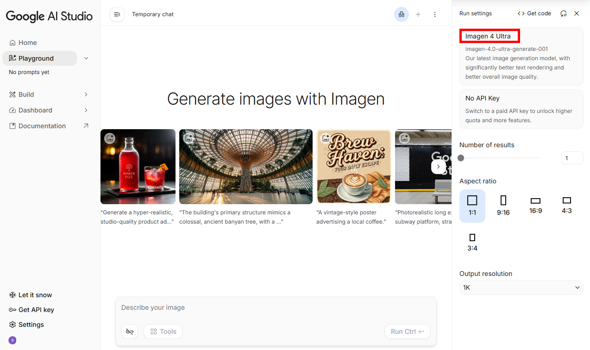
Task: Click the "Photorealistic long" subway caption
Action: coord(423,217)
